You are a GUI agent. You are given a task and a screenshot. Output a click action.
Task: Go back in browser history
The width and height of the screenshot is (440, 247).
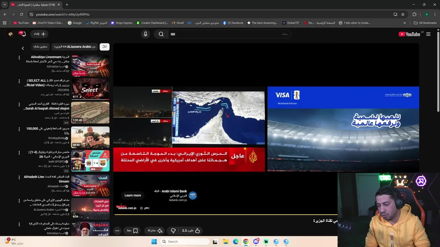(x=5, y=14)
